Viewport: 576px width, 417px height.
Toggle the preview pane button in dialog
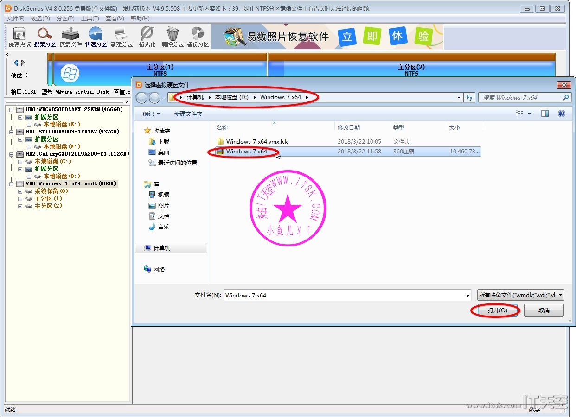point(545,114)
